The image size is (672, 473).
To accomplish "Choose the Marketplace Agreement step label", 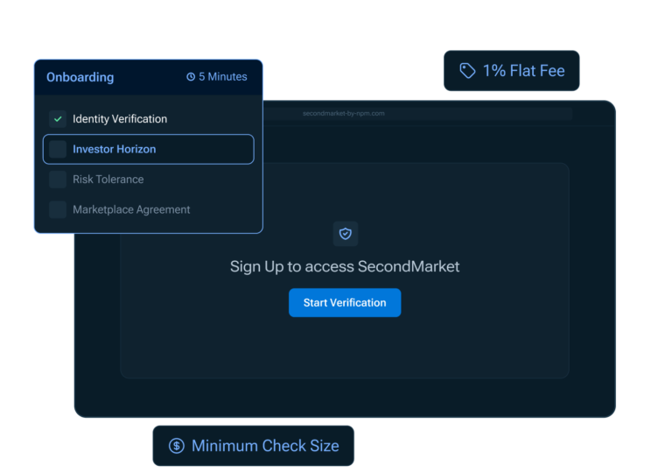I will pyautogui.click(x=131, y=209).
